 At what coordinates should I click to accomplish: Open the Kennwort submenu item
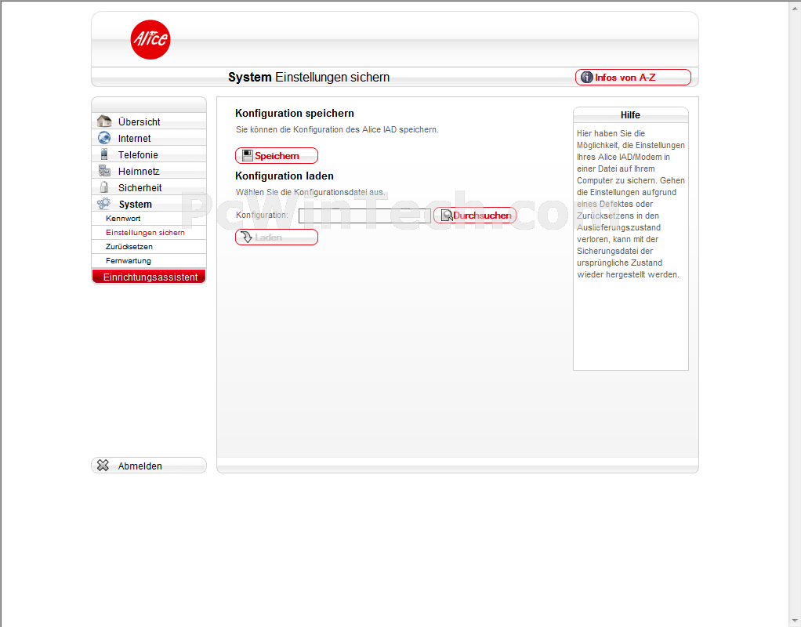coord(123,219)
